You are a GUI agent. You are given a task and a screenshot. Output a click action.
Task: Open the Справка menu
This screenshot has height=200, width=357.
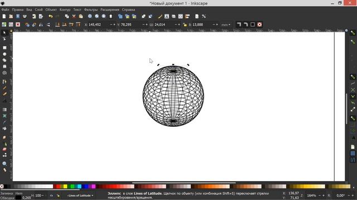(x=128, y=10)
